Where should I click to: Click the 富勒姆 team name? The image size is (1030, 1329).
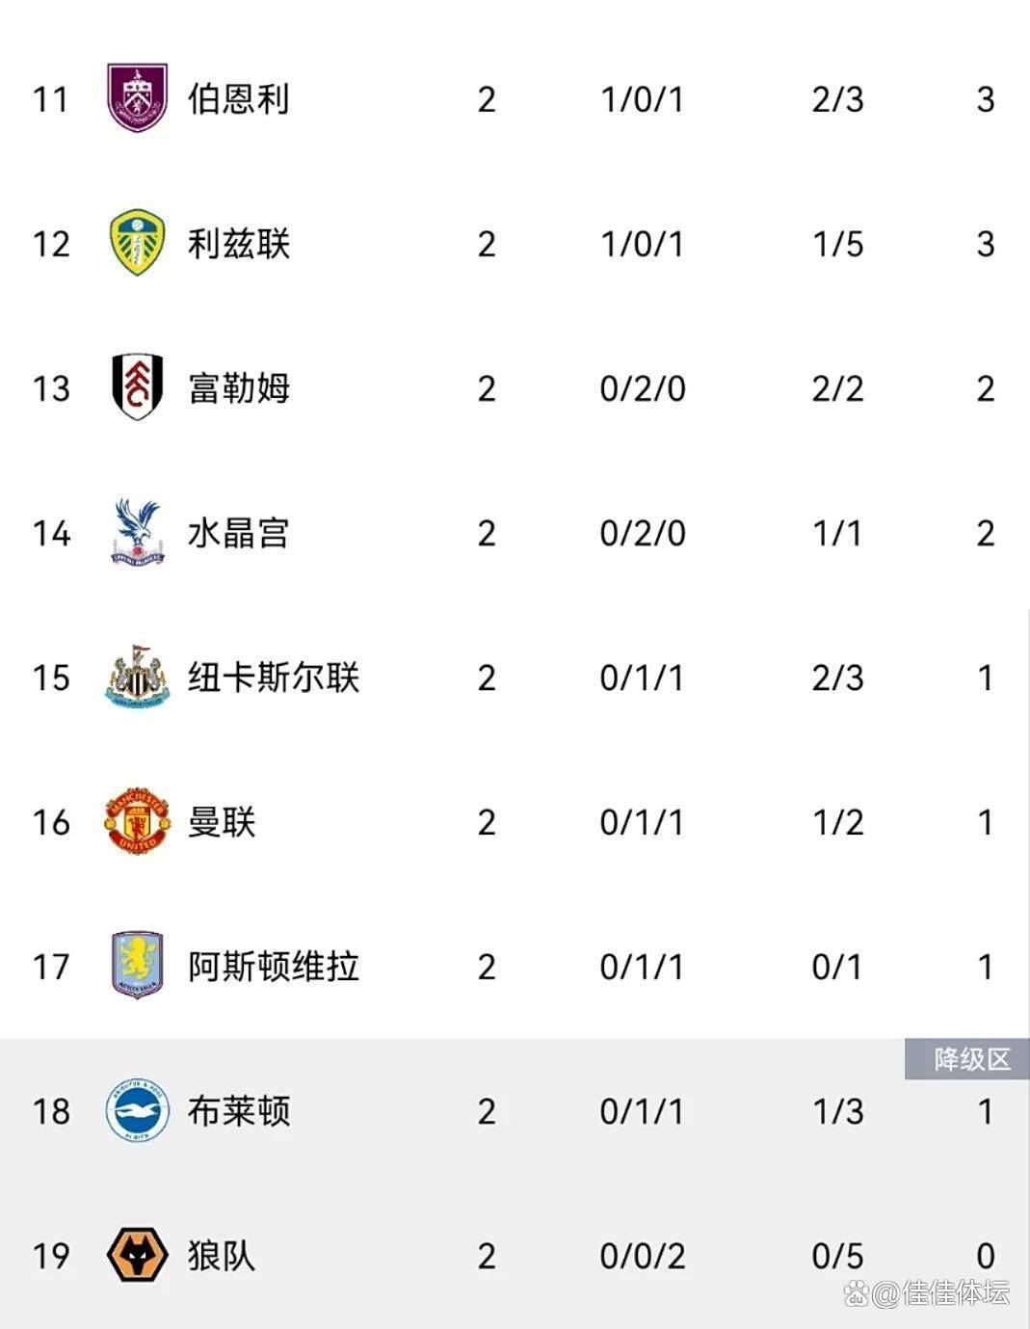pos(239,388)
